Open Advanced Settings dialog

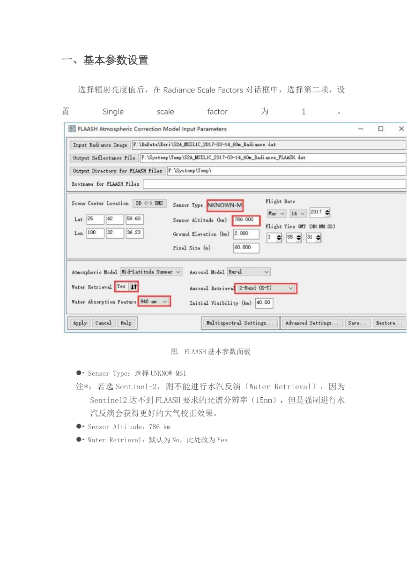click(313, 323)
